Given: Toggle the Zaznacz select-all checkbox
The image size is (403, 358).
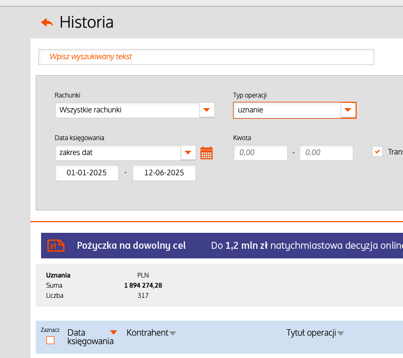Looking at the screenshot, I should click(50, 340).
